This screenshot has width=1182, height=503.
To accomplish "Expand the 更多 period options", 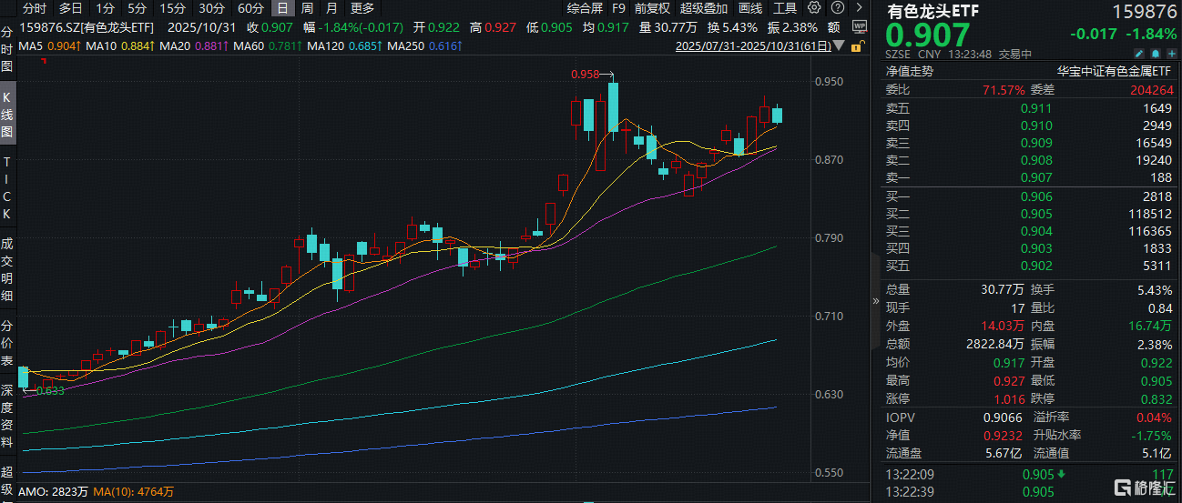I will (362, 8).
